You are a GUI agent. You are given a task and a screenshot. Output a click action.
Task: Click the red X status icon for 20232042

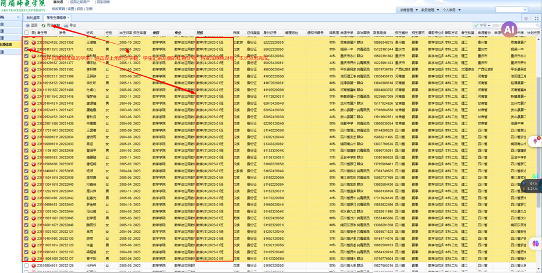coord(34,198)
